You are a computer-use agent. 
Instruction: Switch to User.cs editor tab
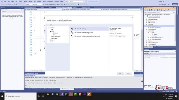pos(50,7)
